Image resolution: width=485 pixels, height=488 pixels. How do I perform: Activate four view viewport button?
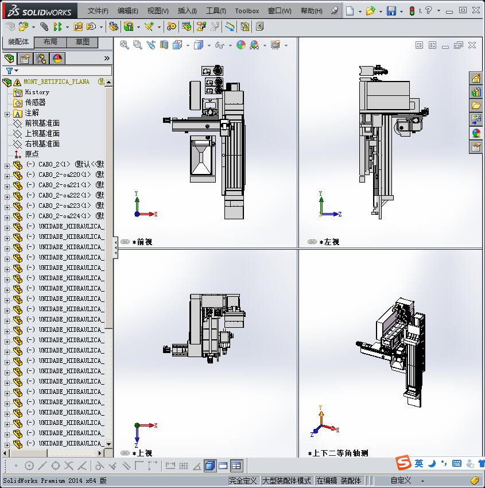(x=236, y=466)
